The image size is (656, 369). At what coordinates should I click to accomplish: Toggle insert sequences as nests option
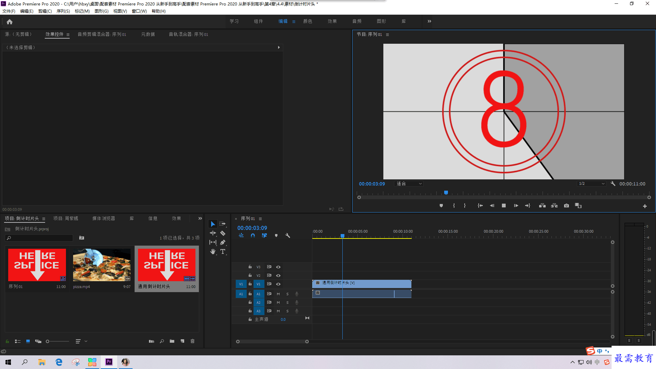pyautogui.click(x=241, y=235)
